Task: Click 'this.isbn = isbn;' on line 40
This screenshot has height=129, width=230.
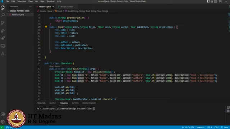Action: coord(65,30)
